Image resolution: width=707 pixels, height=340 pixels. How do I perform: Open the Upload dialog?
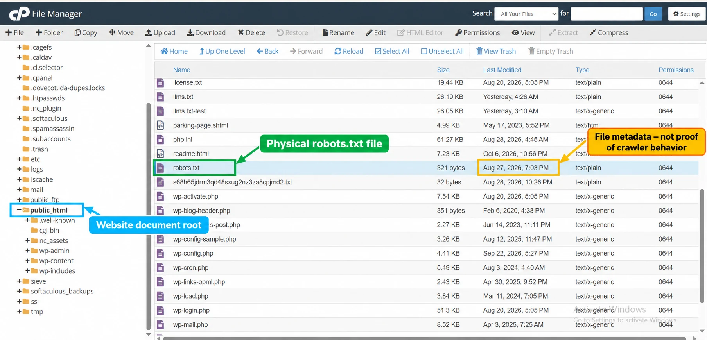pos(160,33)
